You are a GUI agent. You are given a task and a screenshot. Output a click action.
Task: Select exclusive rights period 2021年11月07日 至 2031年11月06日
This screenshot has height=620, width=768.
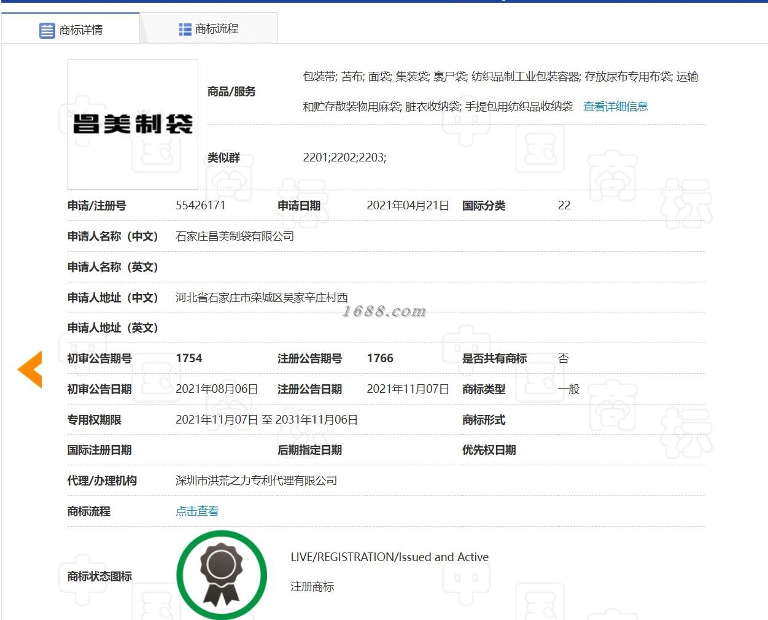266,419
